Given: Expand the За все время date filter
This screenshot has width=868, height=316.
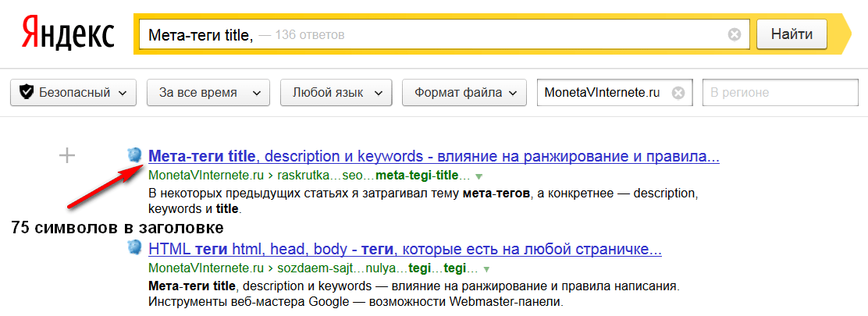Looking at the screenshot, I should (208, 92).
